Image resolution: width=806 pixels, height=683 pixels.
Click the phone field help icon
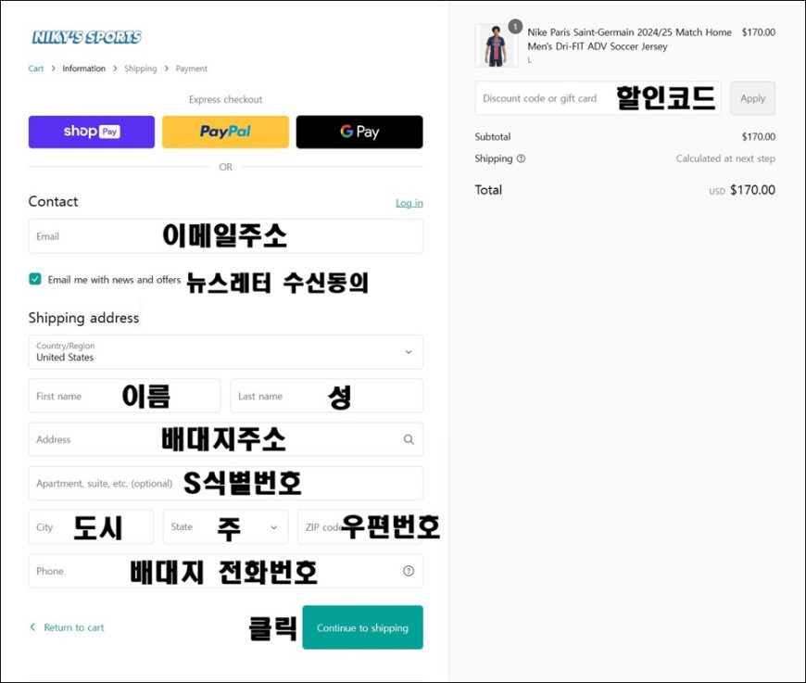click(x=409, y=571)
